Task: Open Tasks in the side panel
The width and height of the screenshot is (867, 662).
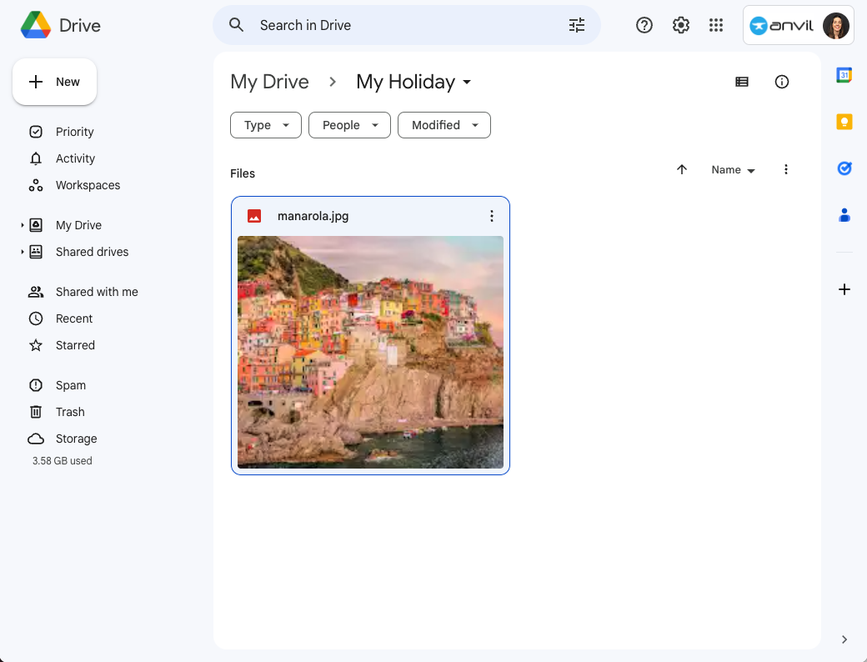Action: [x=844, y=168]
